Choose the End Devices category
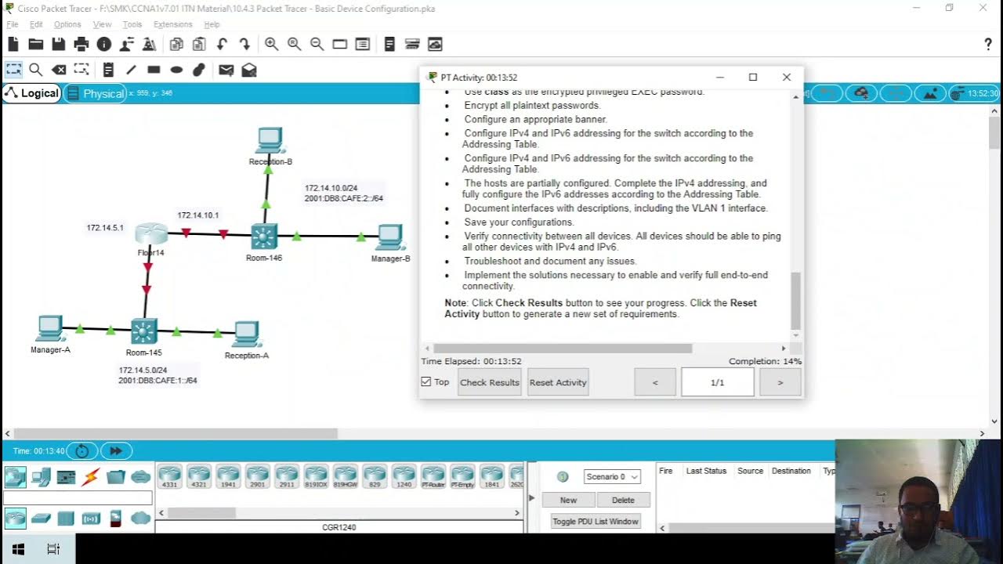 click(x=41, y=476)
